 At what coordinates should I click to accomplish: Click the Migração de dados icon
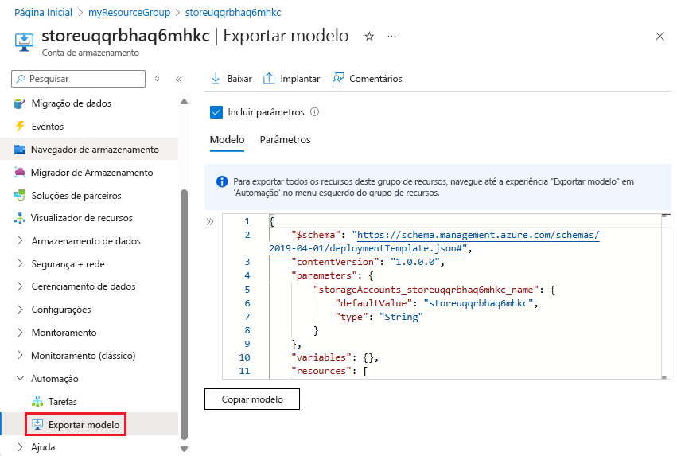point(19,103)
